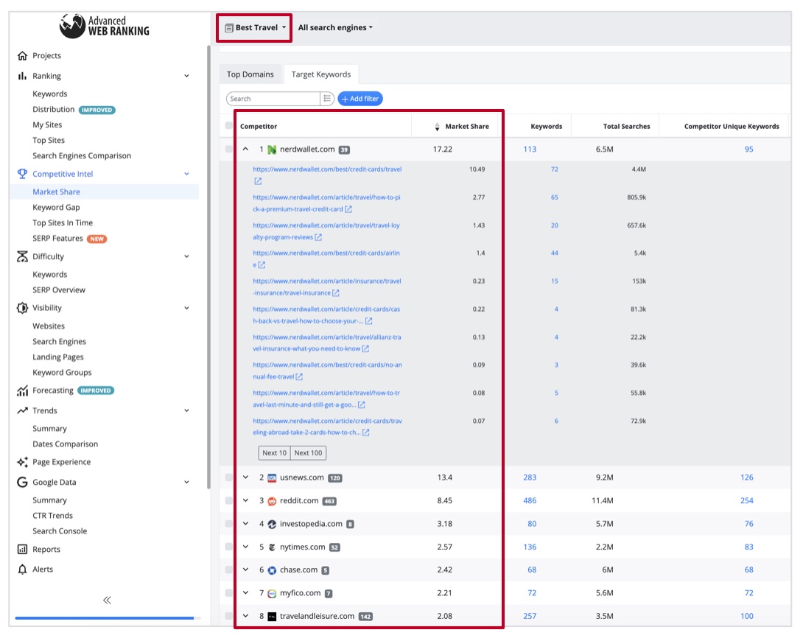Check the usnews.com row checkbox
The height and width of the screenshot is (641, 803).
pyautogui.click(x=229, y=477)
